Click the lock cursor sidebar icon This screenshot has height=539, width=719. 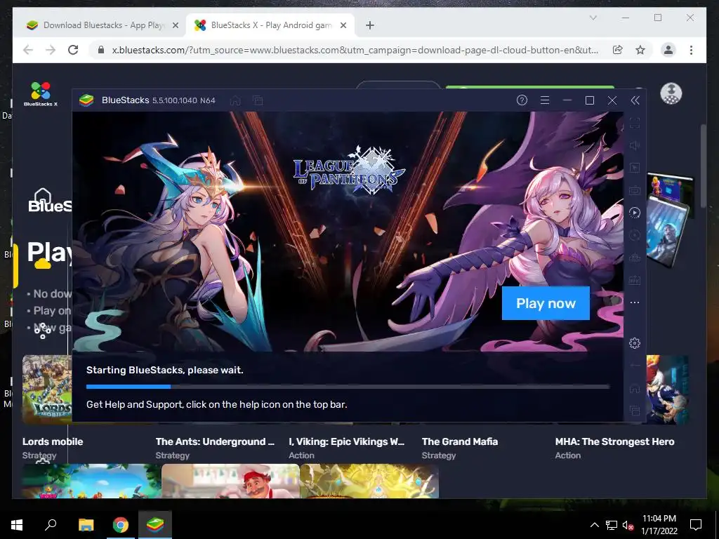coord(635,168)
